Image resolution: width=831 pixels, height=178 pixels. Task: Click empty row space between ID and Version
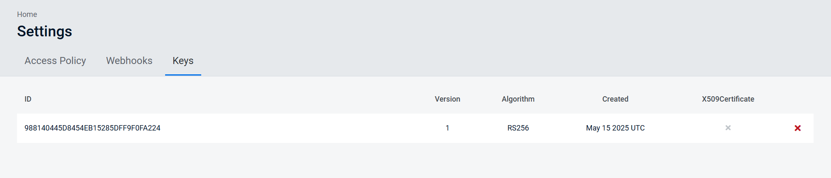point(290,128)
